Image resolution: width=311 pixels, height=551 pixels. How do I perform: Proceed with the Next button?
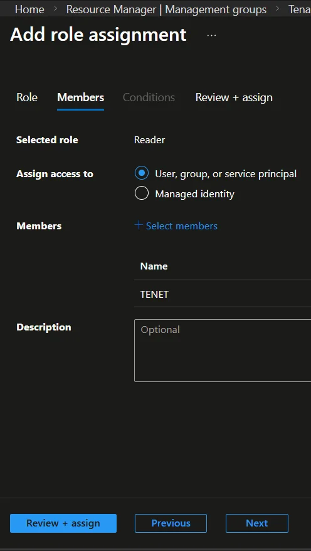pyautogui.click(x=257, y=523)
